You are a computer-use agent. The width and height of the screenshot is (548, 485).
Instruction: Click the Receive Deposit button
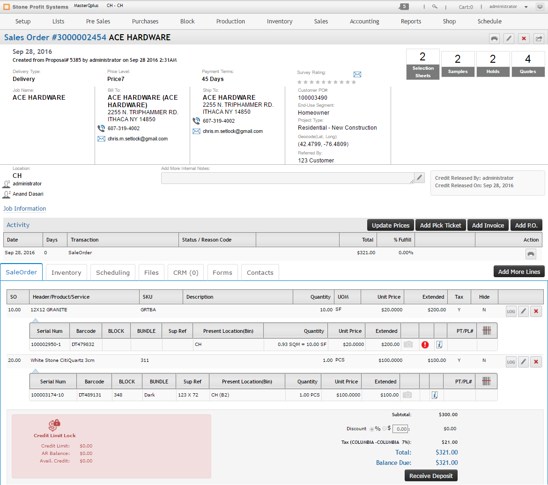(431, 476)
